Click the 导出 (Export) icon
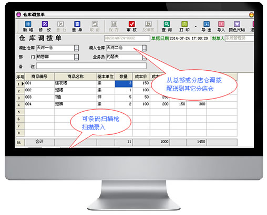The height and width of the screenshot is (215, 267). click(207, 24)
